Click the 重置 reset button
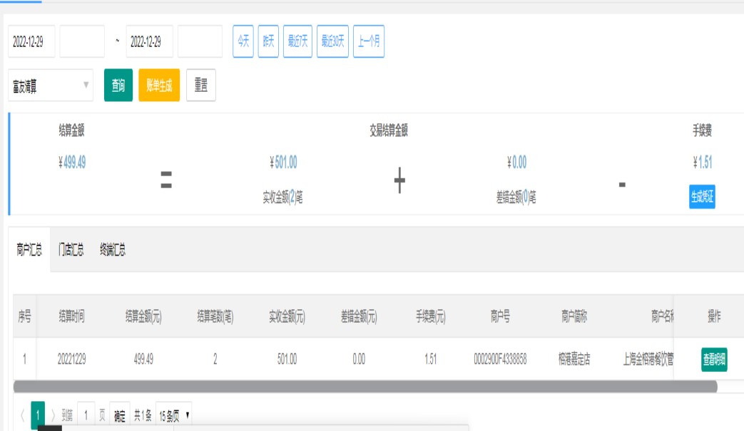The image size is (744, 431). click(x=201, y=85)
